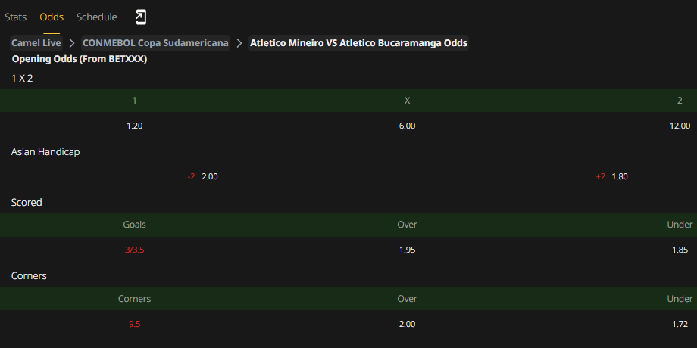Pick Asian Handicap +2 at 1.80
The height and width of the screenshot is (348, 697).
[611, 176]
